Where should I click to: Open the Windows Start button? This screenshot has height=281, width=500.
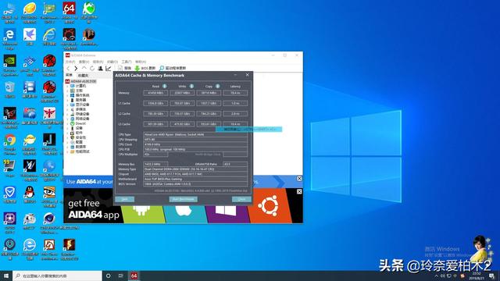[6, 276]
